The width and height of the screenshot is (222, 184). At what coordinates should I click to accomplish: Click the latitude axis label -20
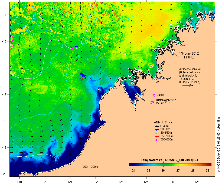pos(4,174)
